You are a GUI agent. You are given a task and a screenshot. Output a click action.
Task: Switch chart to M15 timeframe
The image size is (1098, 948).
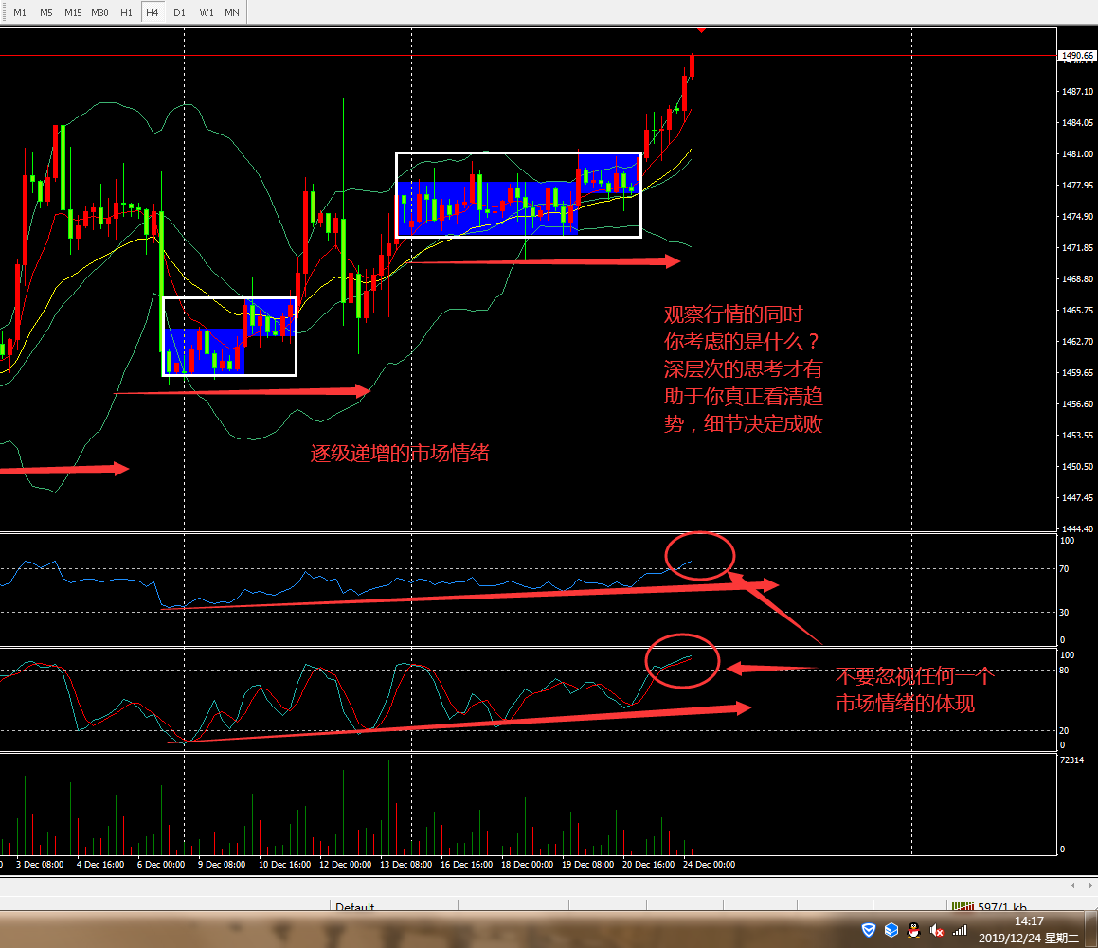73,12
